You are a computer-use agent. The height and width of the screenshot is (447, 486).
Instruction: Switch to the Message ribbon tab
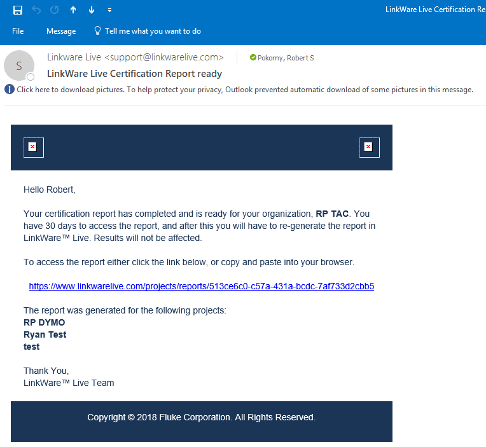click(61, 31)
